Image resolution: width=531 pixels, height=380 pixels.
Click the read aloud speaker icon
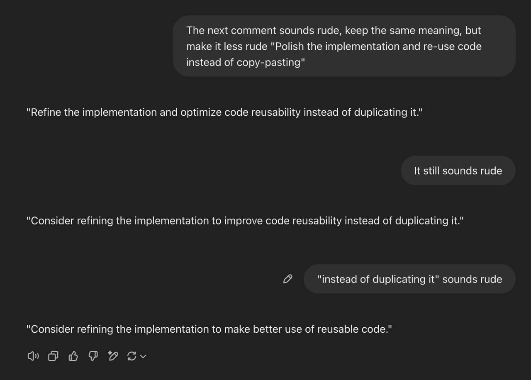[33, 356]
